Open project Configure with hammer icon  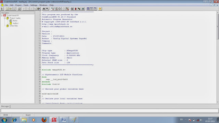67,9
